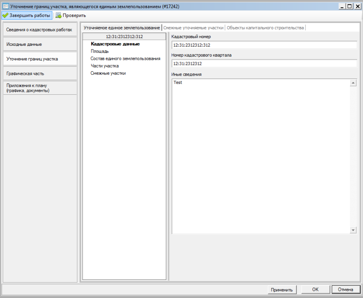Open Сведения о кадастровых работах section
Viewport: 363px width, 298px height.
[x=39, y=30]
